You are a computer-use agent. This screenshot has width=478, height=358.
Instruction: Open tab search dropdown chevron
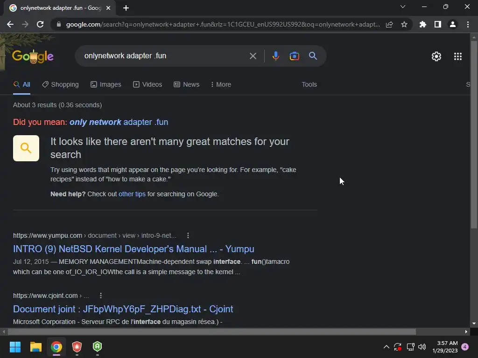point(403,7)
